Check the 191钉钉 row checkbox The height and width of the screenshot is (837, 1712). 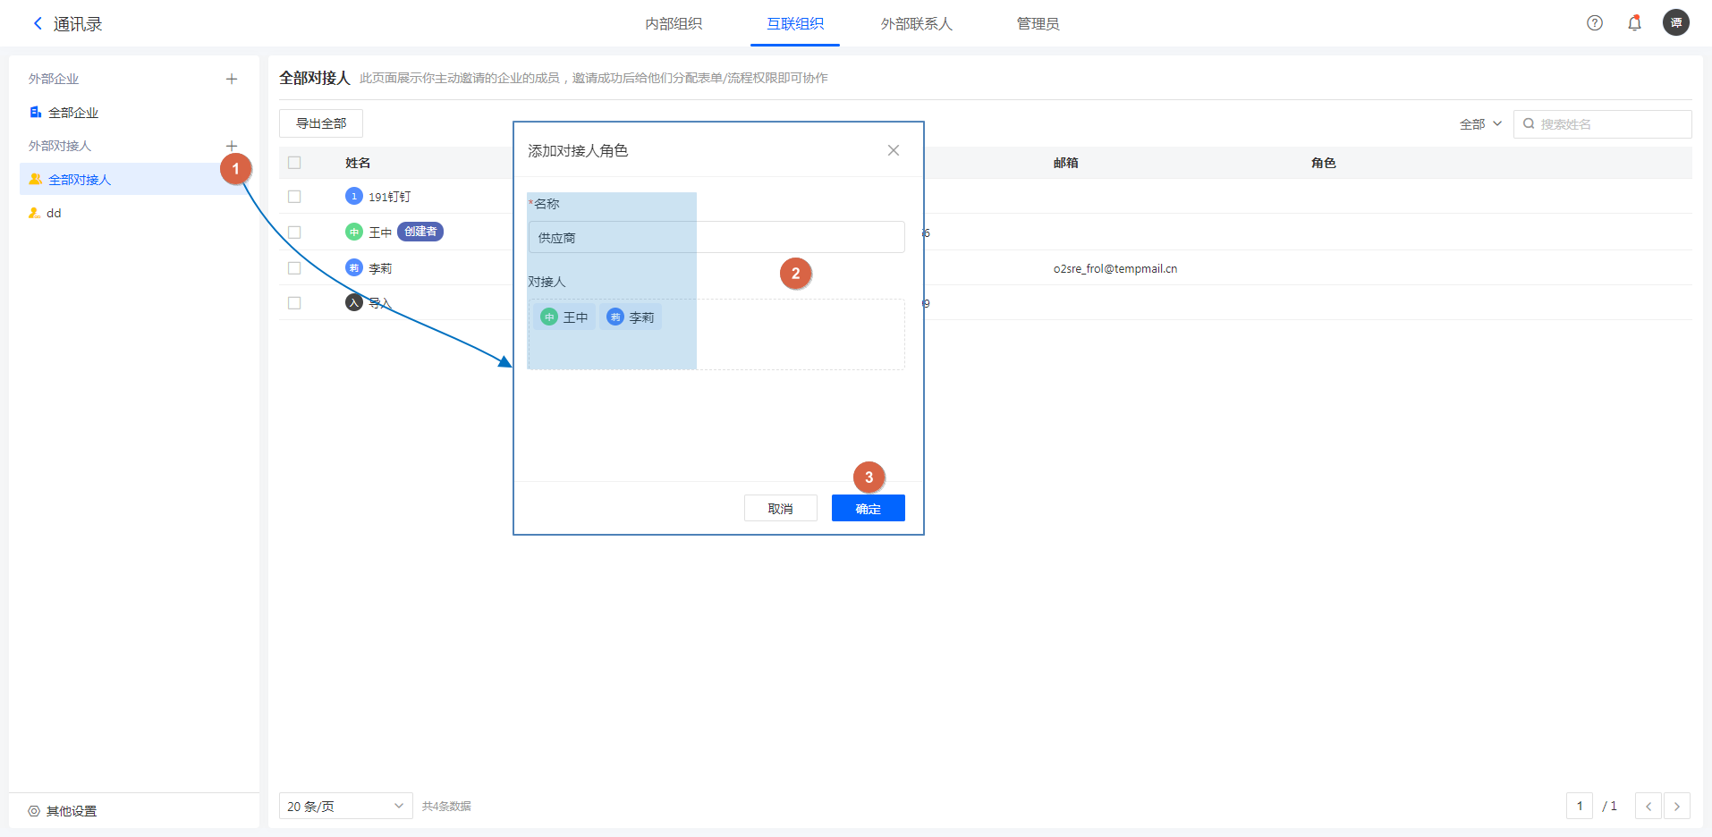pyautogui.click(x=294, y=197)
